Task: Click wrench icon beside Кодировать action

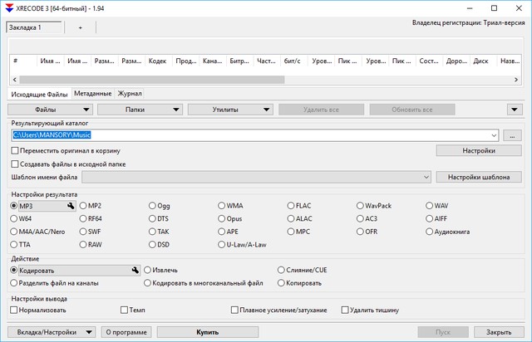Action: [134, 270]
